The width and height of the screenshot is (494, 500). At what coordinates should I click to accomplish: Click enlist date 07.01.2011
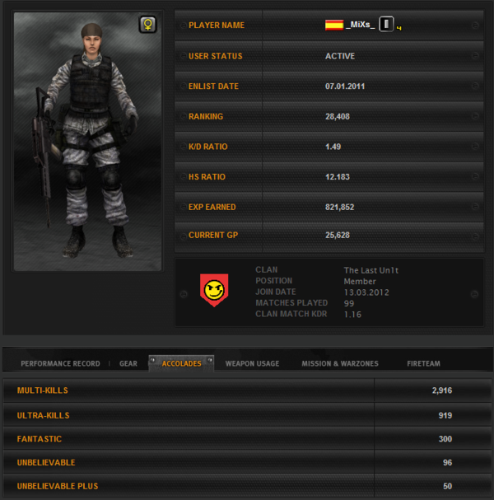pos(345,86)
